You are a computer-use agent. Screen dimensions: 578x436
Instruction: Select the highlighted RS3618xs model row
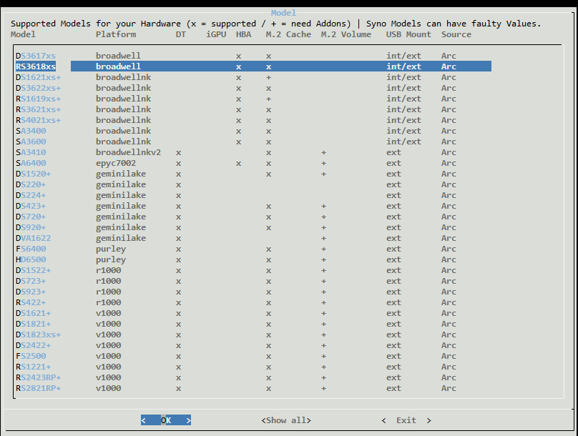[253, 66]
